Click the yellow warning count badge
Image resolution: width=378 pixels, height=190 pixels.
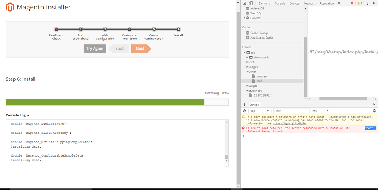coord(360,3)
